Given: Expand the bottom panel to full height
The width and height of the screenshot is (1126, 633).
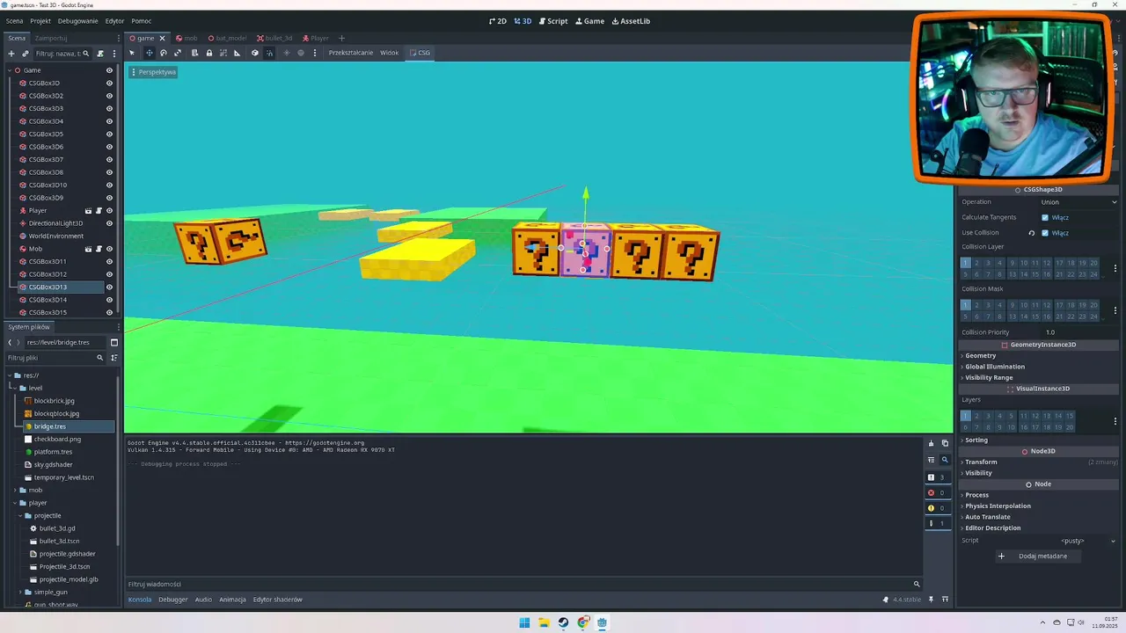Looking at the screenshot, I should click(945, 600).
